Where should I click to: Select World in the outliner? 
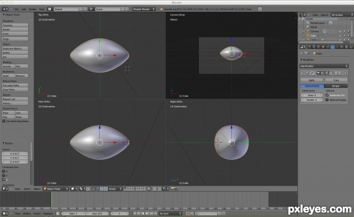point(314,27)
